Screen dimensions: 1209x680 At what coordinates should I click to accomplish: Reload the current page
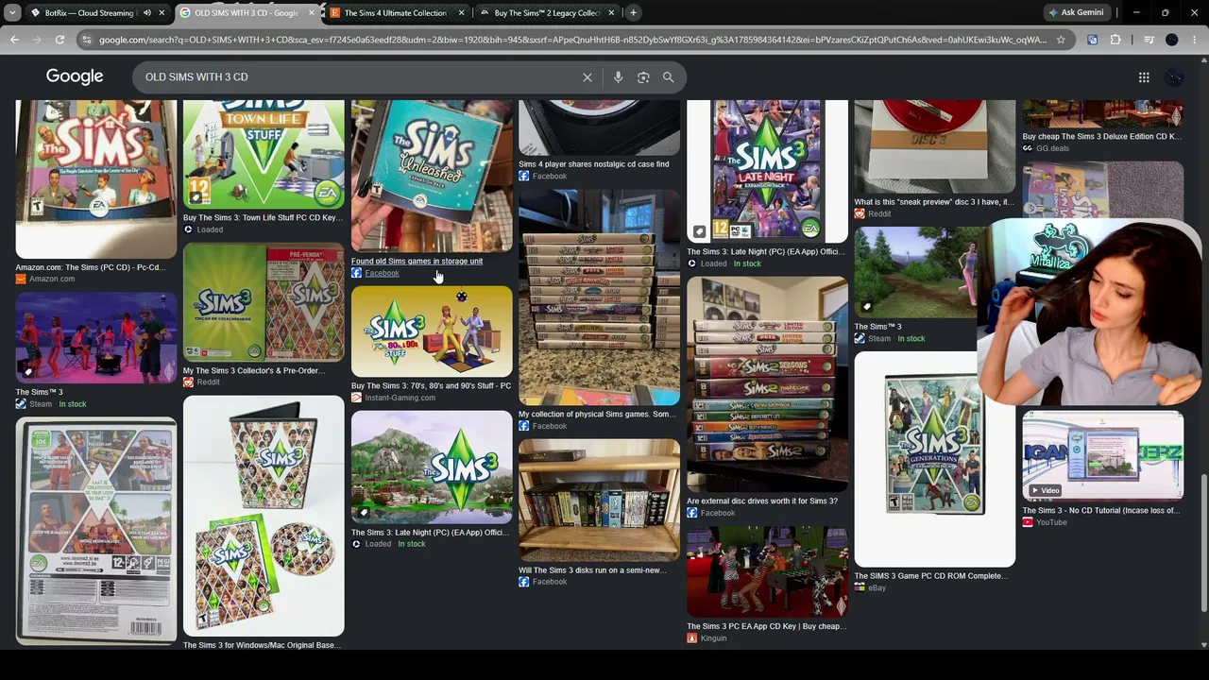tap(60, 40)
